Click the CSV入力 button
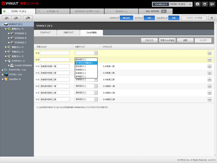The width and height of the screenshot is (217, 163). [x=149, y=40]
